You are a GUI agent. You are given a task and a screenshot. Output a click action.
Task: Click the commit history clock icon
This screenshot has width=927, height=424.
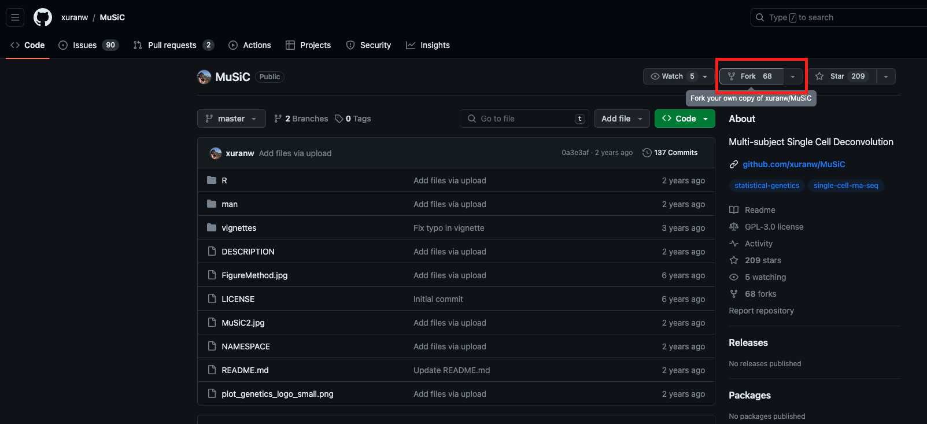click(647, 153)
